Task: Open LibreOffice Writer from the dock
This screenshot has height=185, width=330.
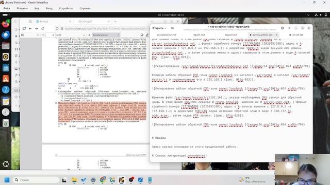Action: point(6,68)
